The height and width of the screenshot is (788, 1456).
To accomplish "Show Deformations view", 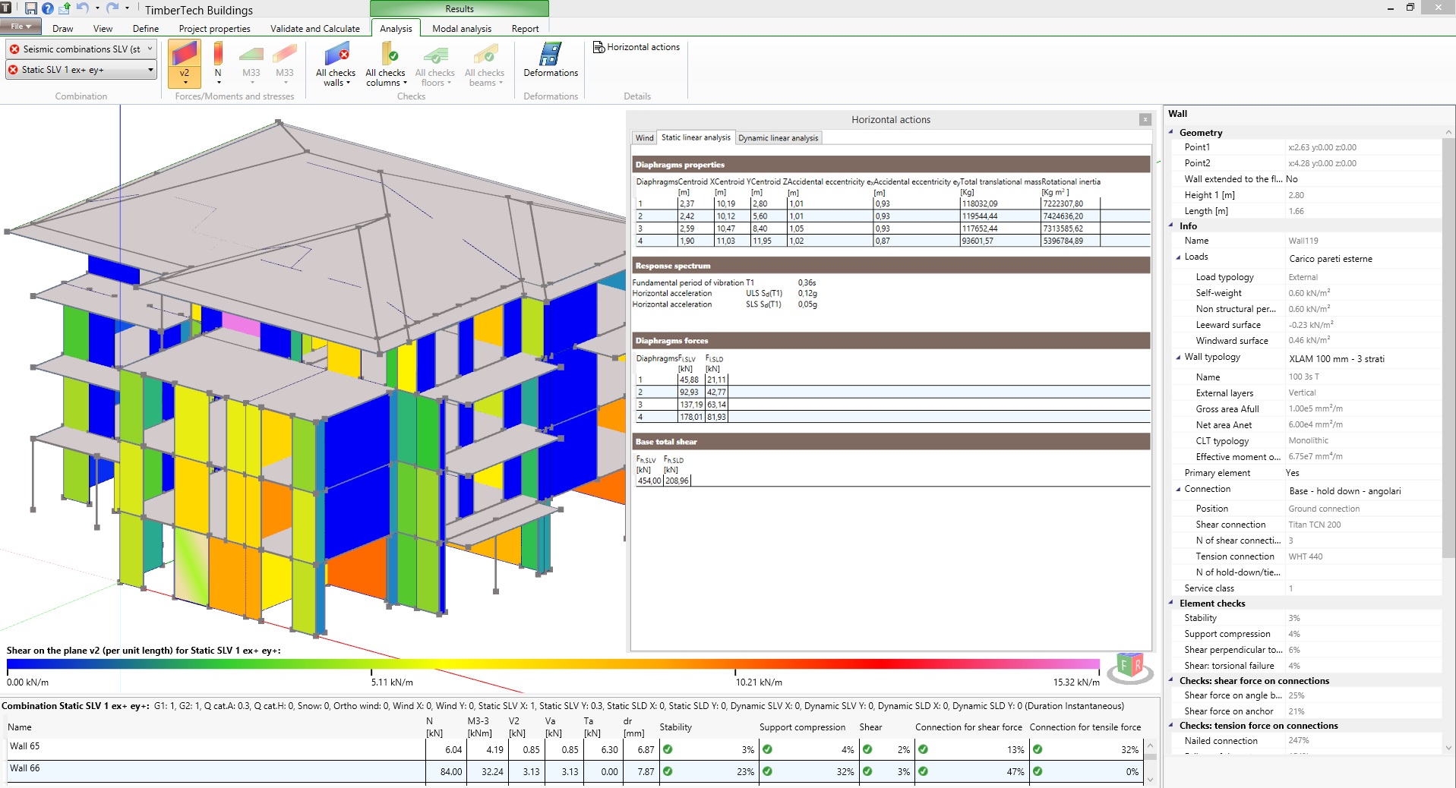I will (x=551, y=60).
